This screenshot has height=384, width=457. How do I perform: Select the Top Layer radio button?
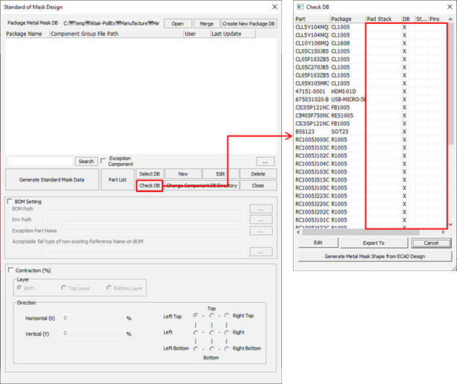click(66, 288)
